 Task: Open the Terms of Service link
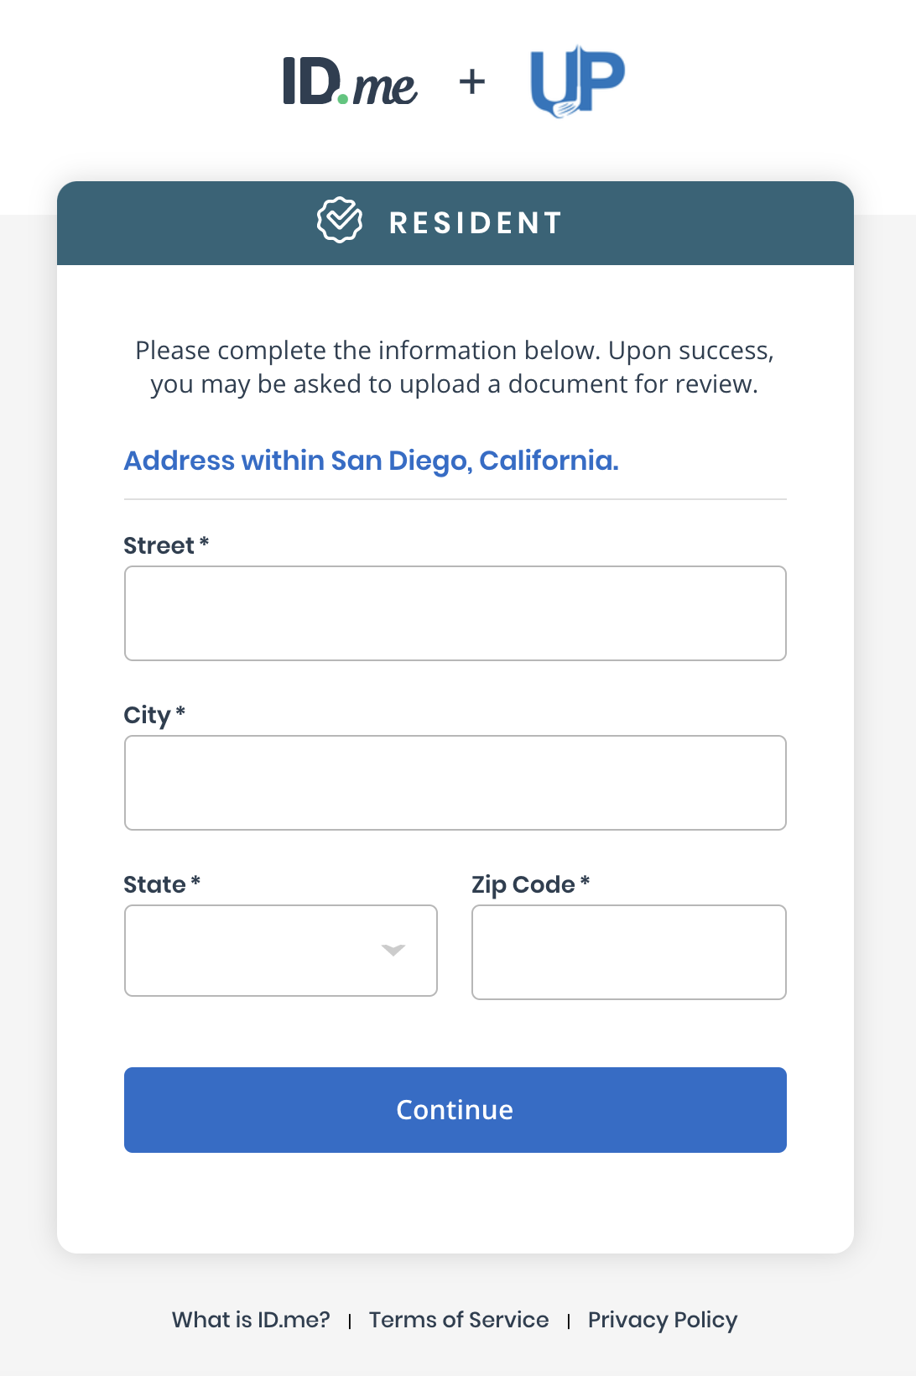[459, 1320]
